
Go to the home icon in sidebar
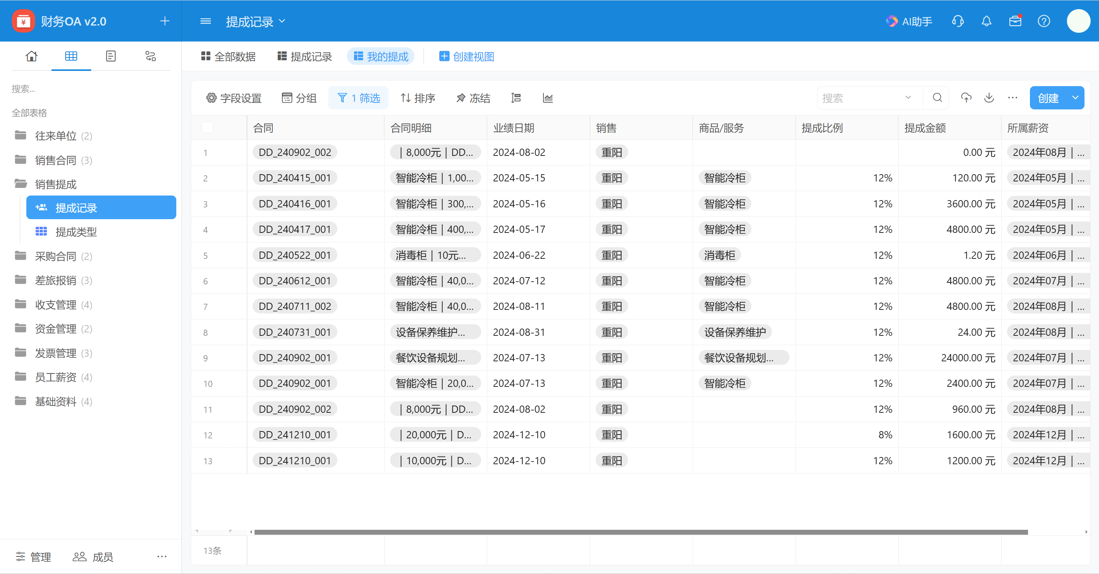[32, 56]
